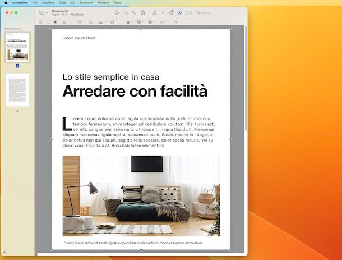The image size is (342, 260).
Task: Click the "Lorem Ipsum Dolor" header text
Action: pyautogui.click(x=78, y=38)
